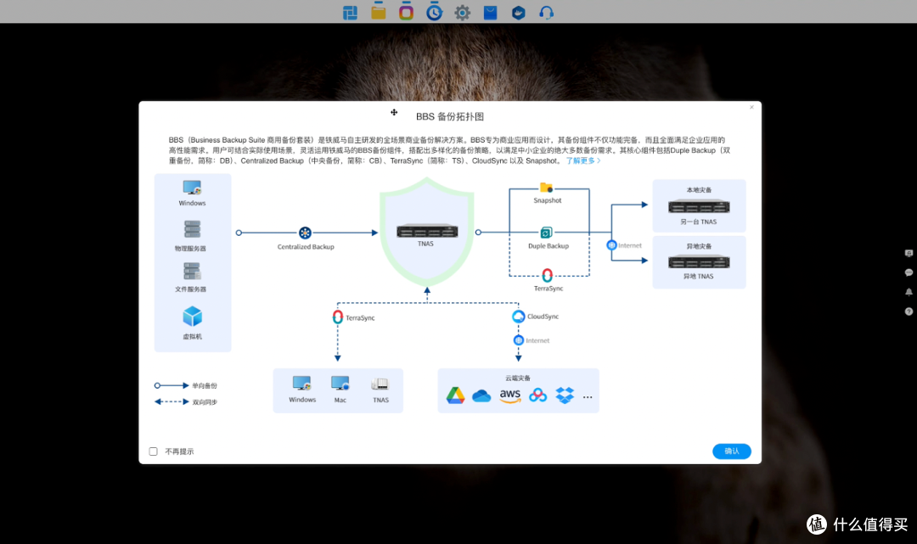Click the 文件服务器 file server icon

pos(192,271)
